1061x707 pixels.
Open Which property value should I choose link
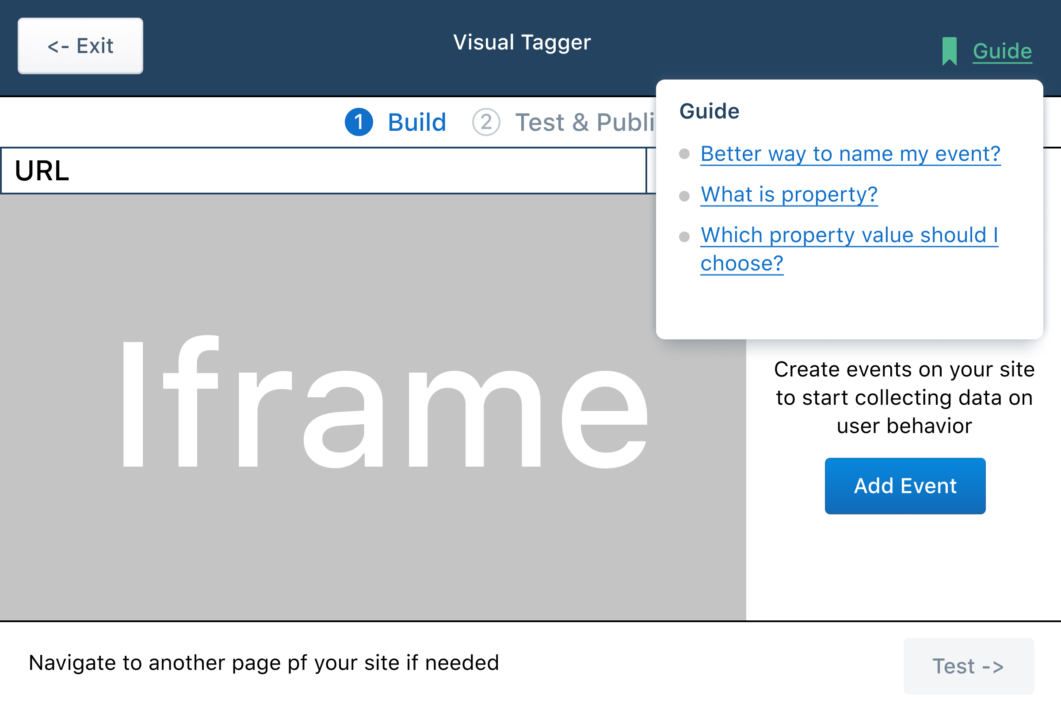coord(849,249)
